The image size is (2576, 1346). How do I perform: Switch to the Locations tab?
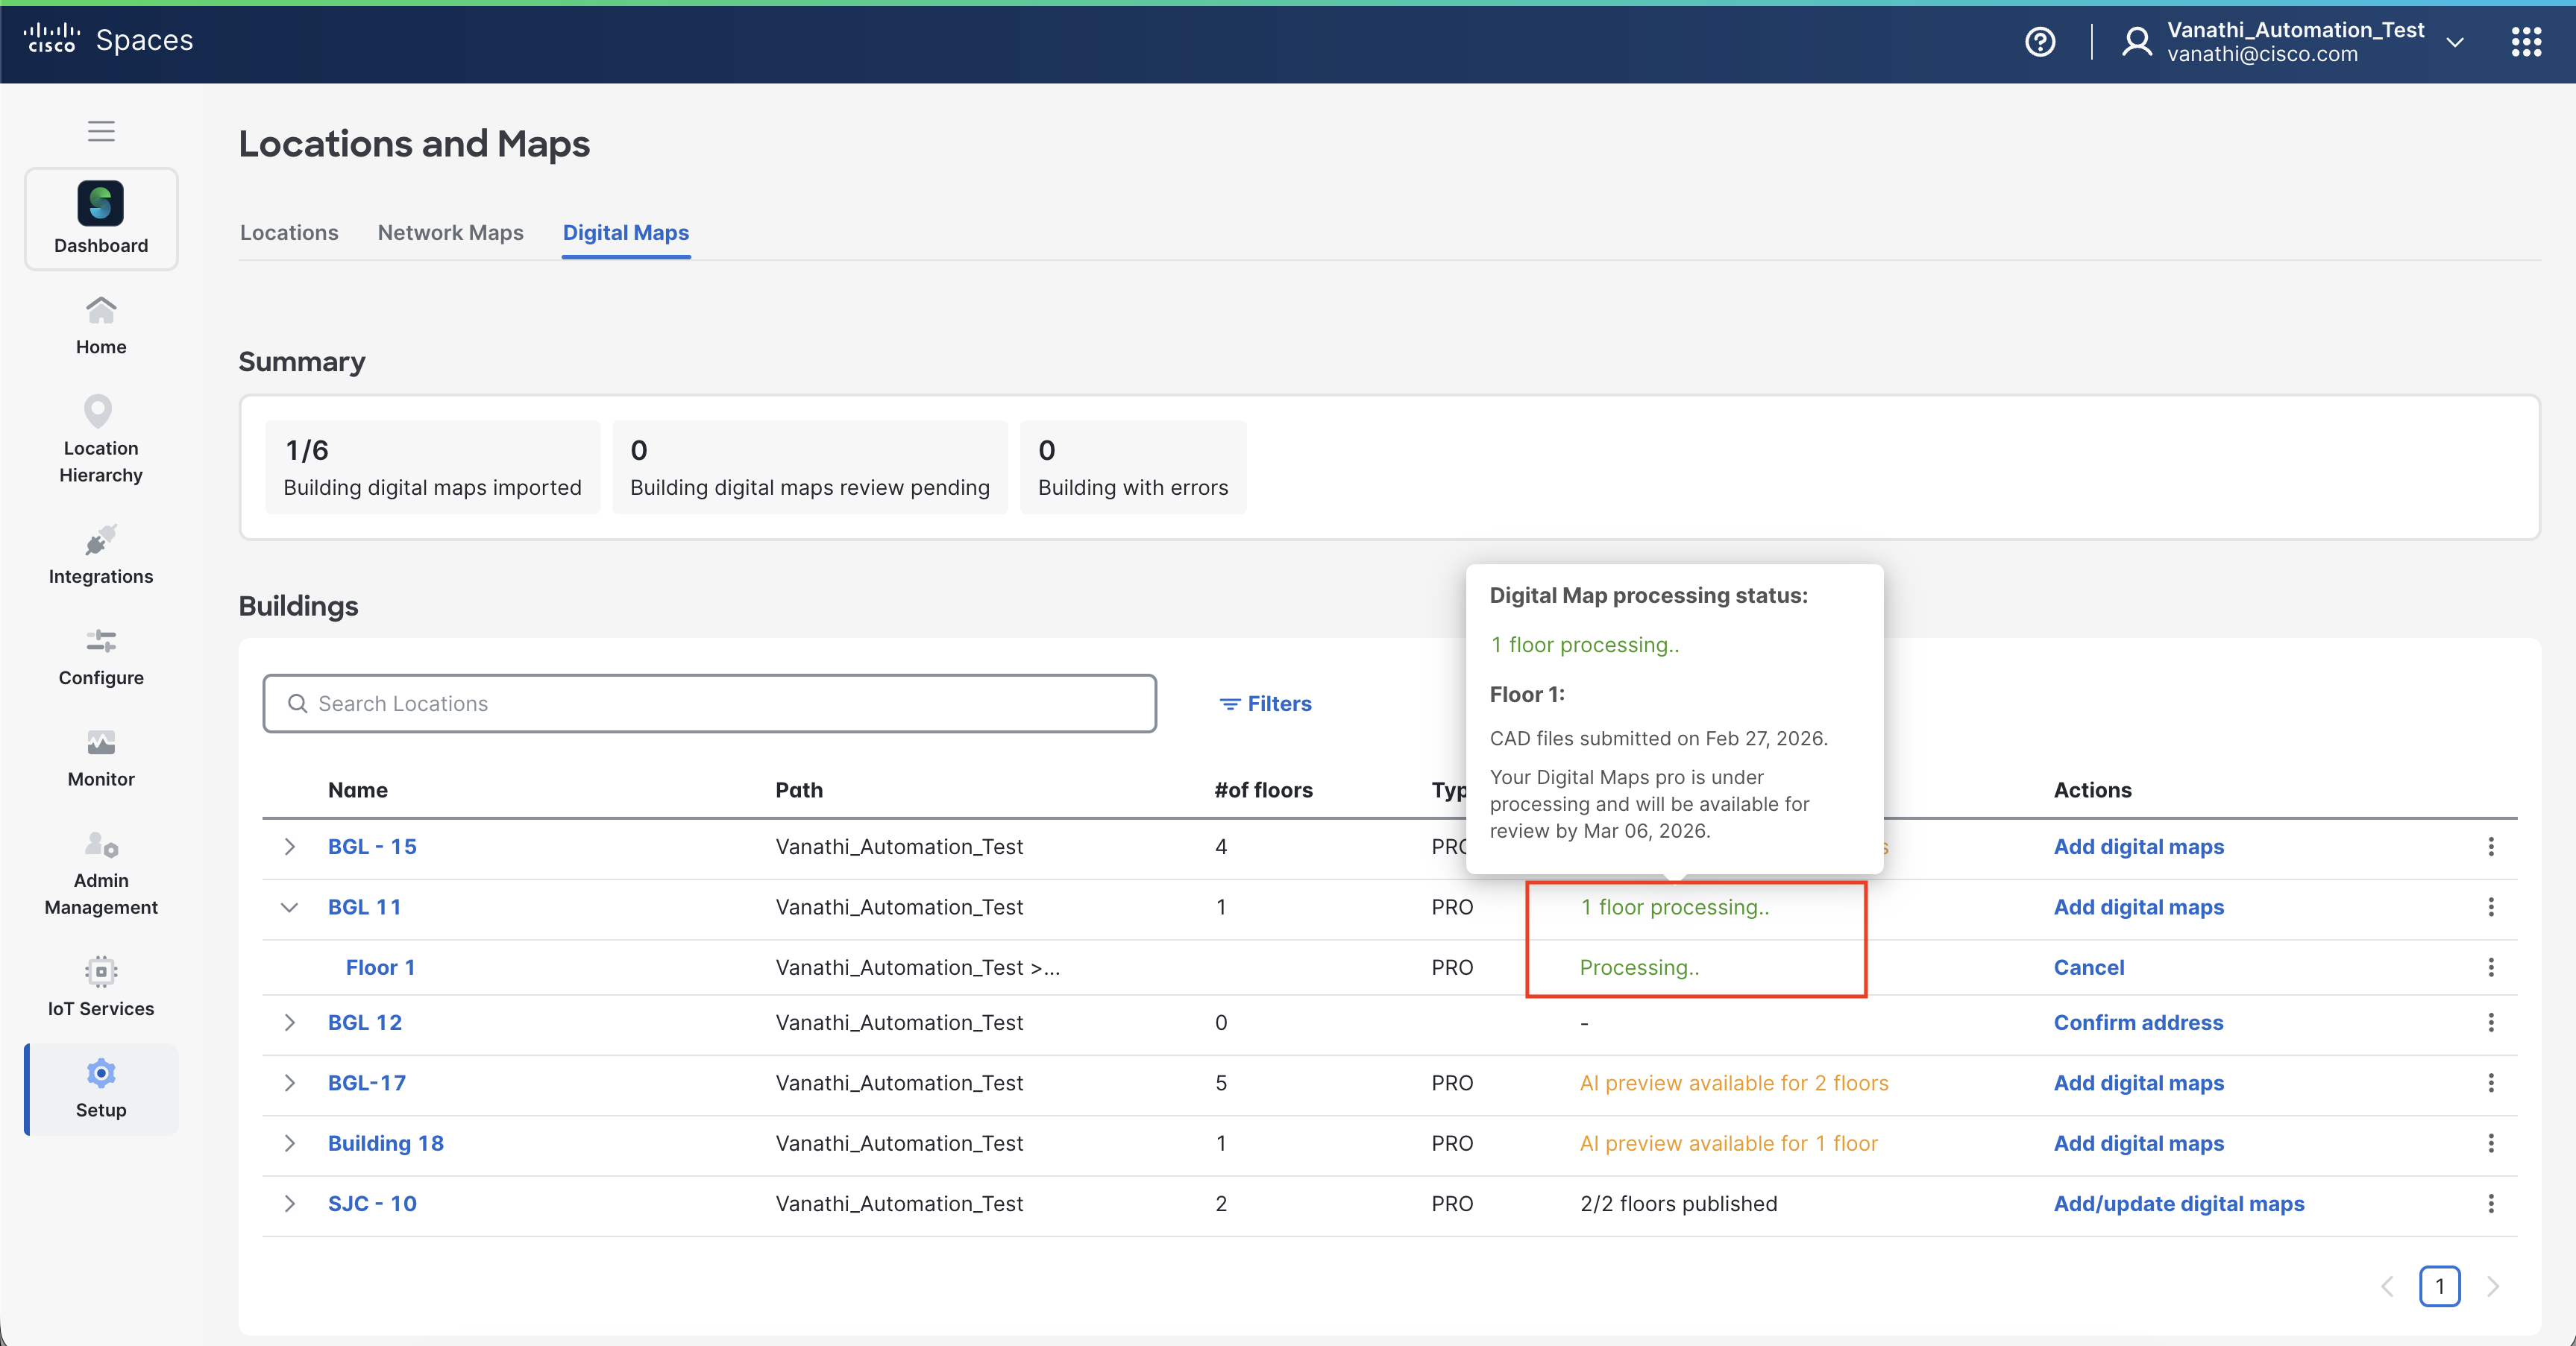click(x=289, y=233)
